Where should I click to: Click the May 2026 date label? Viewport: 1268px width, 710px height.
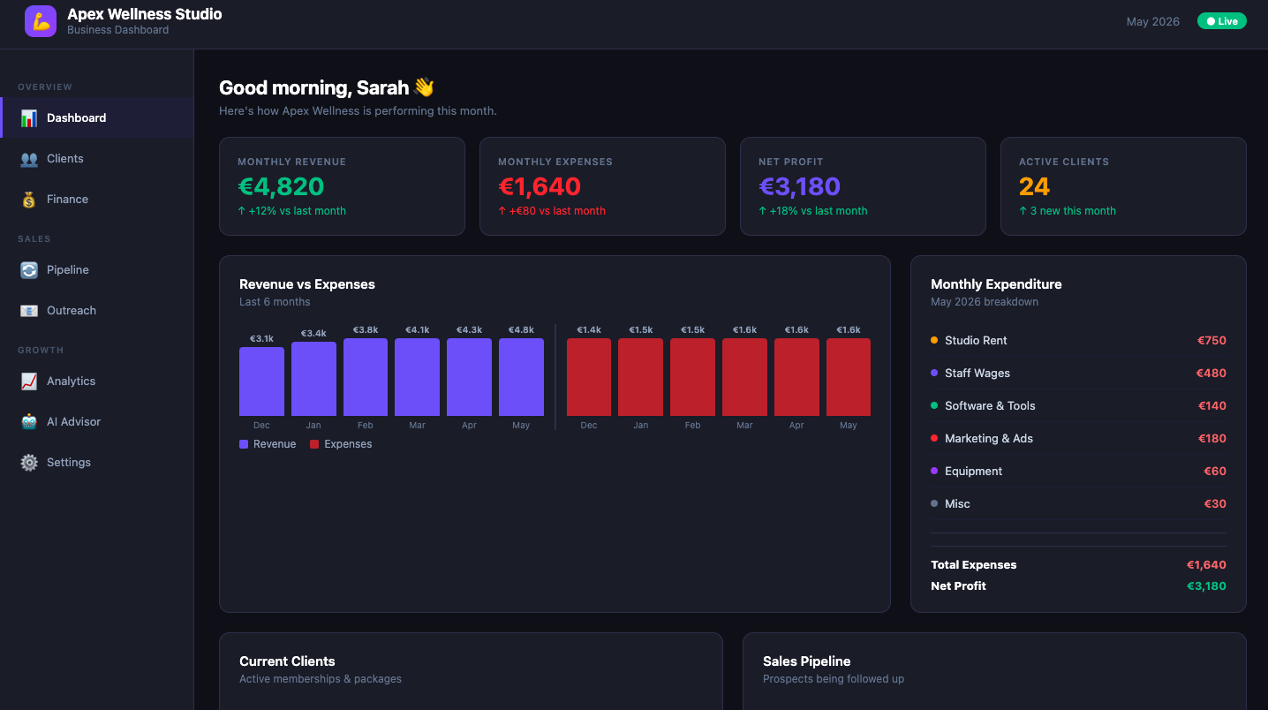tap(1152, 21)
